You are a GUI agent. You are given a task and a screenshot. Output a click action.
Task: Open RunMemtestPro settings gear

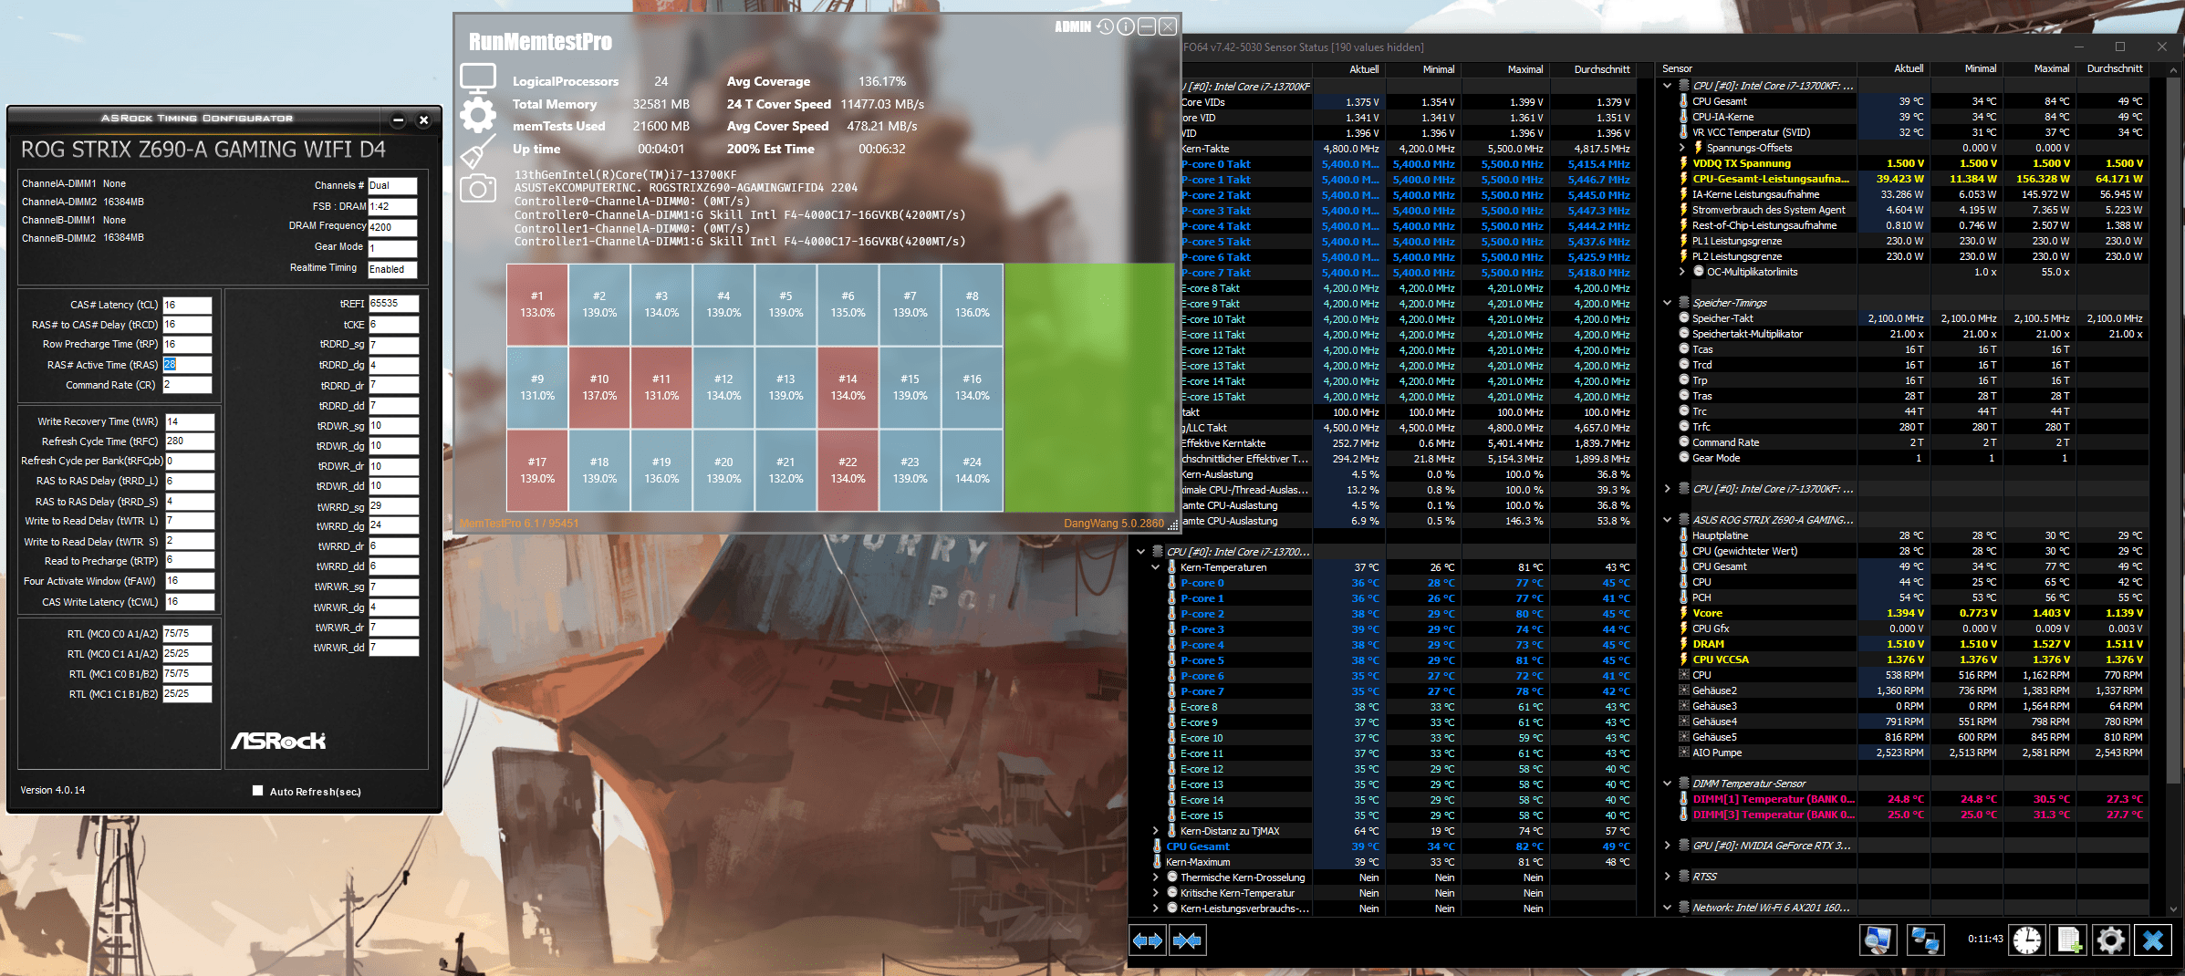click(x=478, y=115)
